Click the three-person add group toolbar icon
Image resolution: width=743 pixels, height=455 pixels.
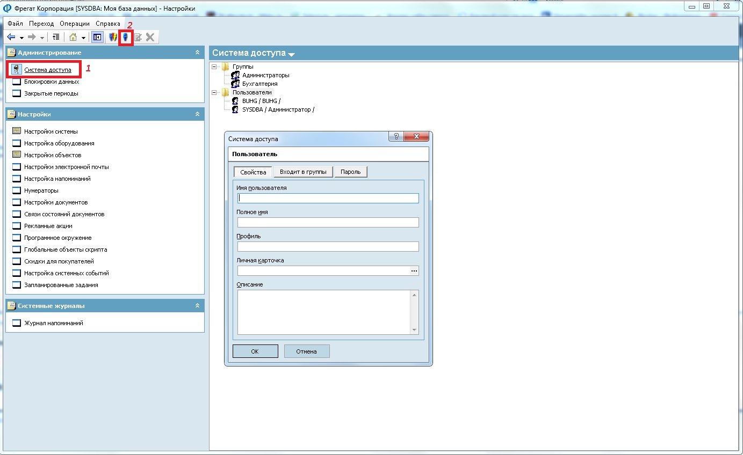tap(113, 37)
